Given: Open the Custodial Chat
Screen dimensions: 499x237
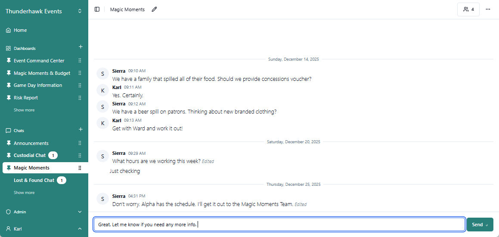Looking at the screenshot, I should click(x=29, y=155).
